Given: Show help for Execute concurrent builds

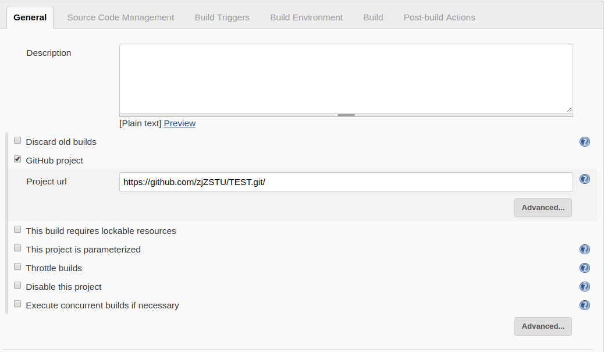Looking at the screenshot, I should 585,305.
